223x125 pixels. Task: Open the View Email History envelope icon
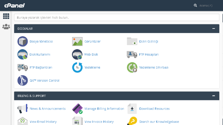(x=22, y=121)
